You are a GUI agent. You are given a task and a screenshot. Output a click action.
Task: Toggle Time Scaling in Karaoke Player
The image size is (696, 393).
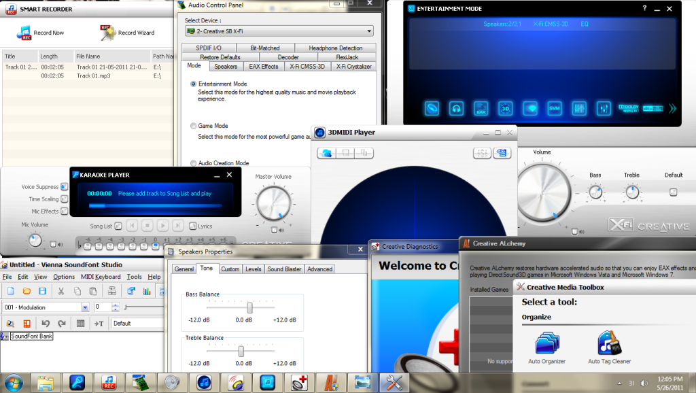pyautogui.click(x=65, y=199)
